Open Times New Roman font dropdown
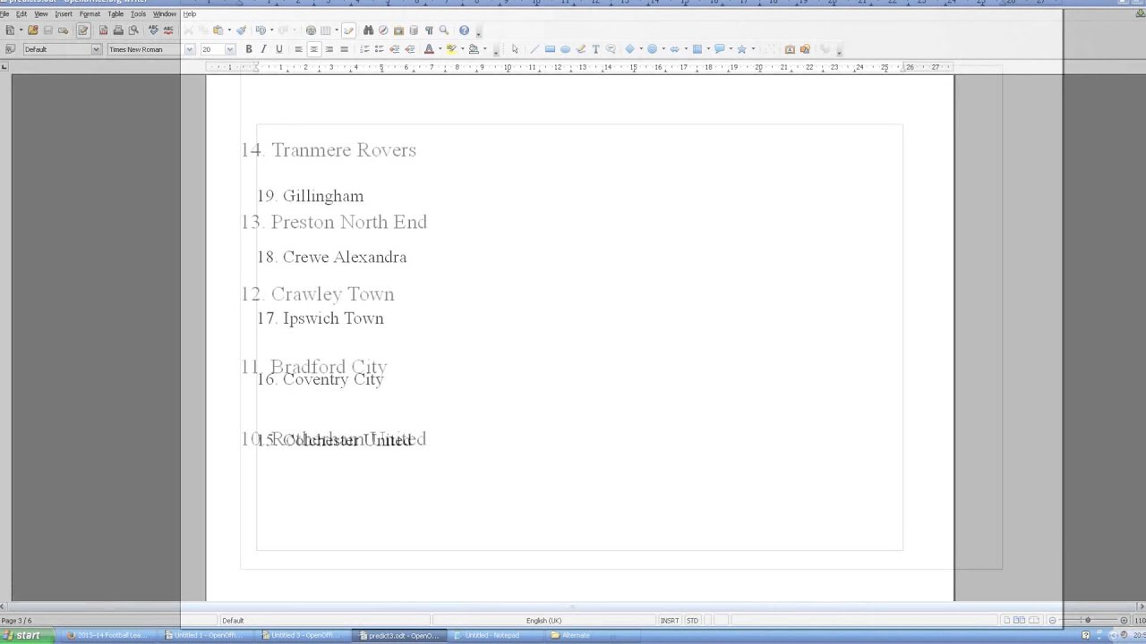Viewport: 1146px width, 644px height. [x=189, y=49]
